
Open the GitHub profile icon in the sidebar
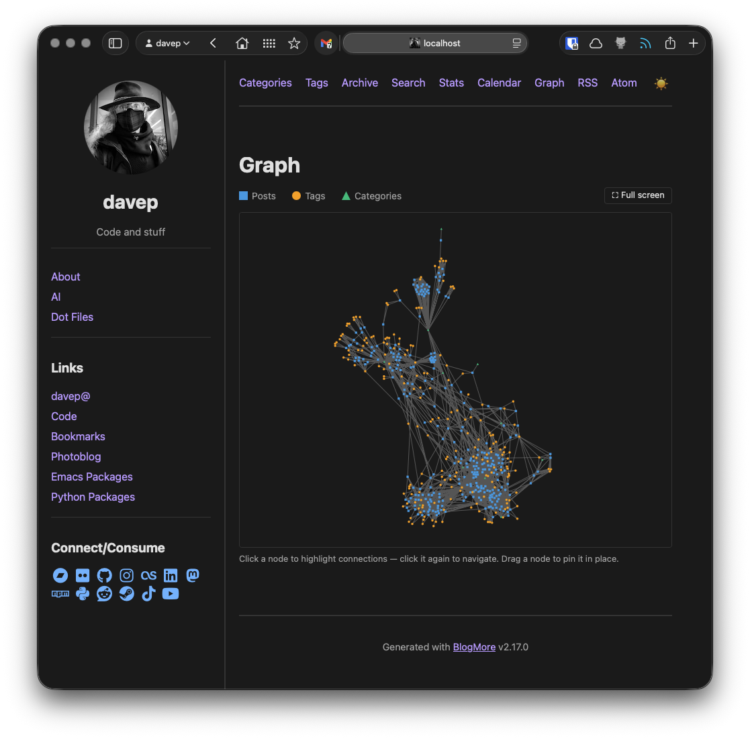tap(104, 575)
